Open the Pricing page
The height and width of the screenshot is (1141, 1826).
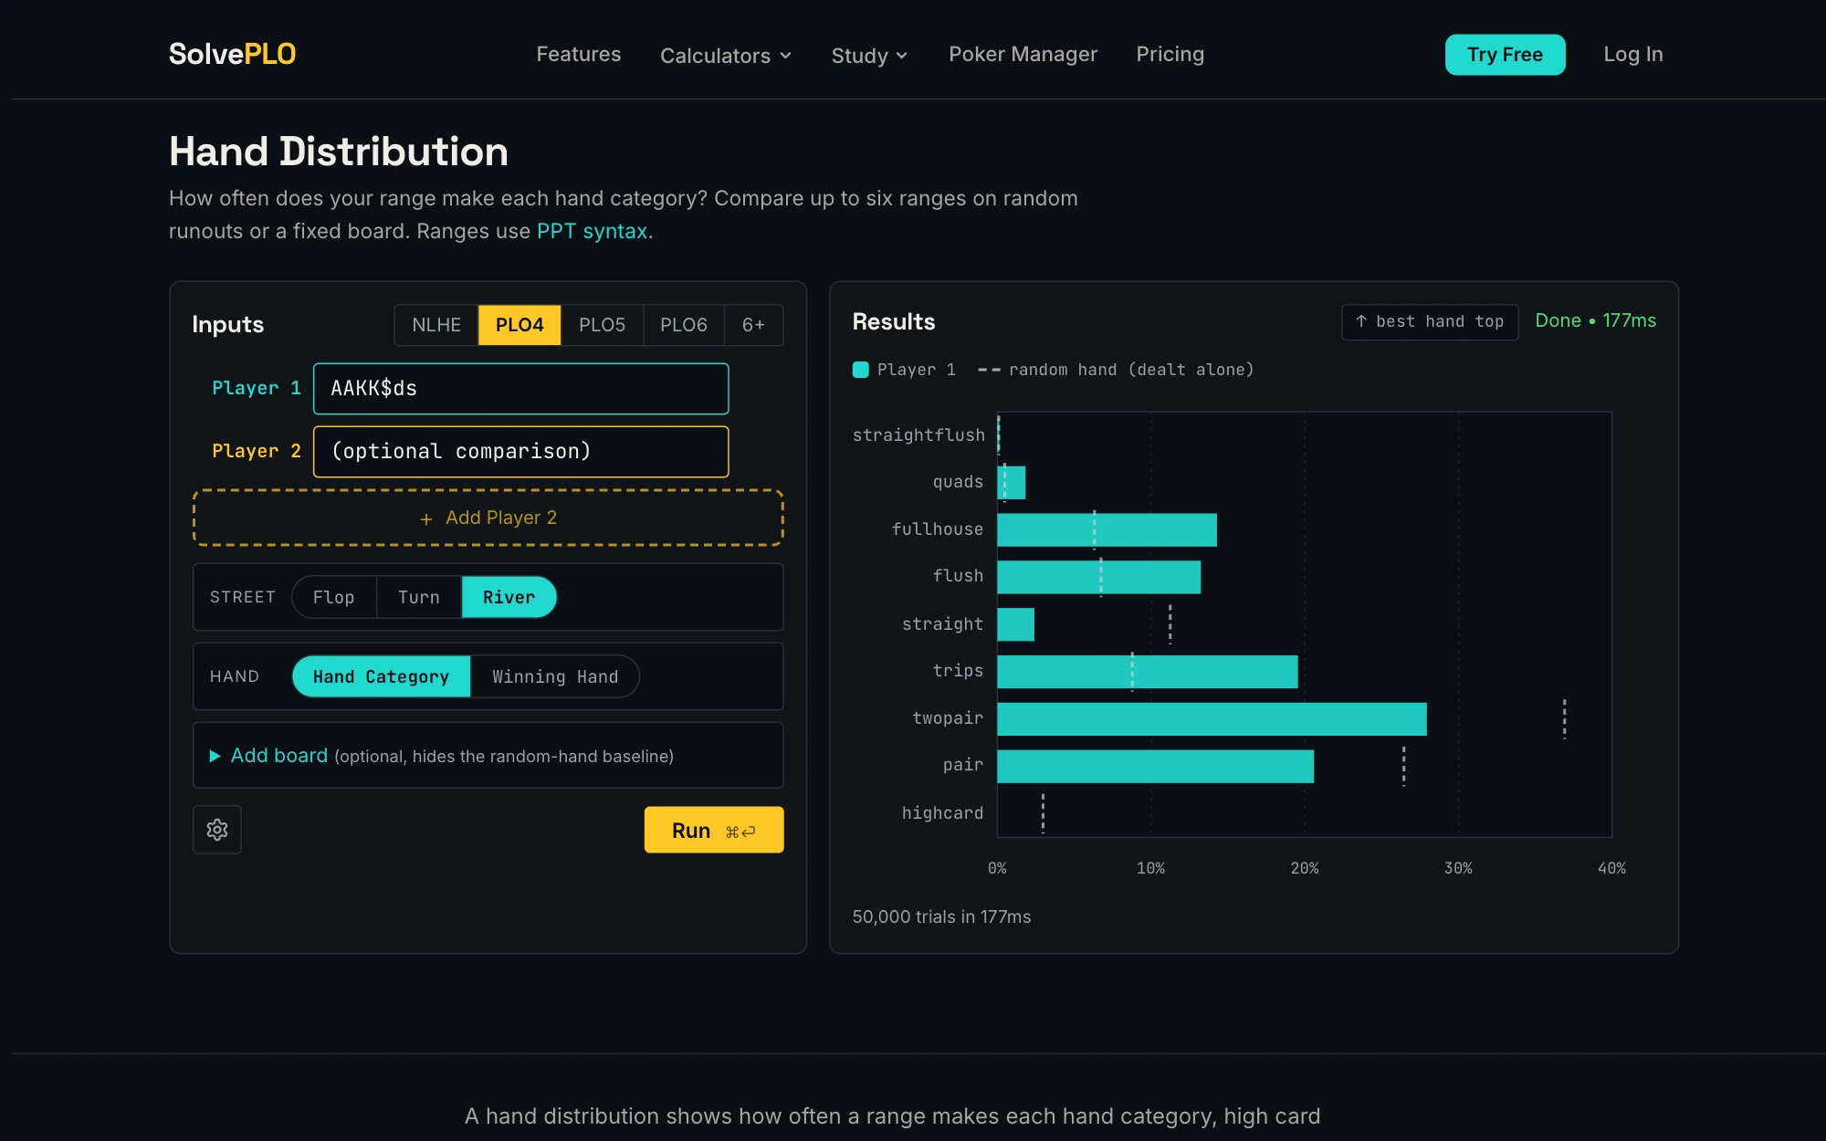point(1170,54)
